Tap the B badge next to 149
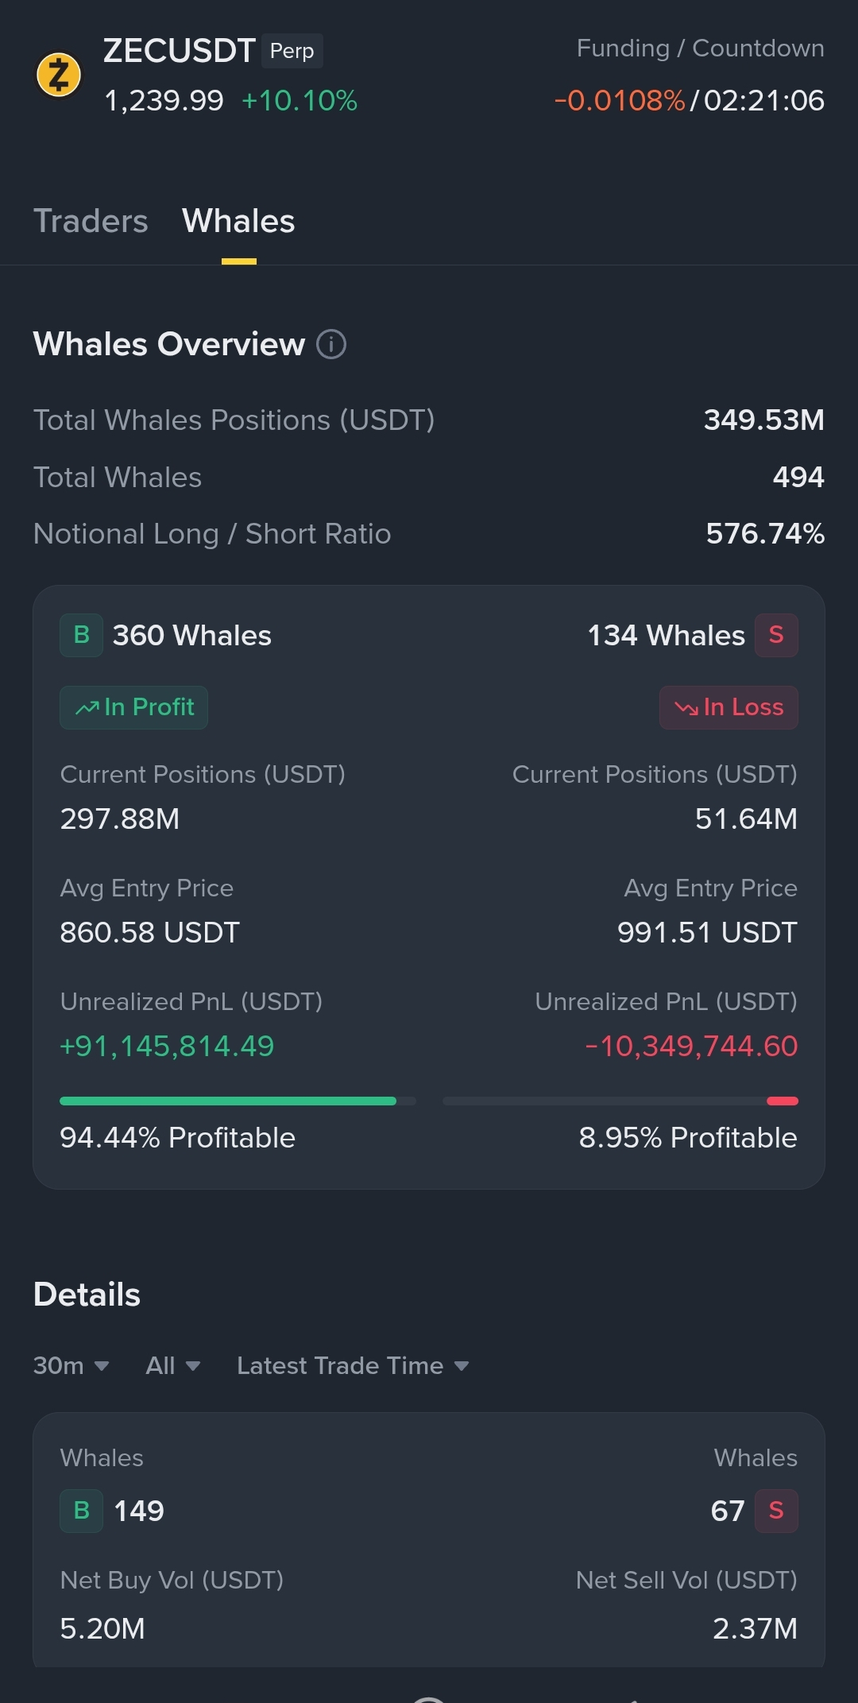Screen dimensions: 858x1703 tap(81, 1511)
